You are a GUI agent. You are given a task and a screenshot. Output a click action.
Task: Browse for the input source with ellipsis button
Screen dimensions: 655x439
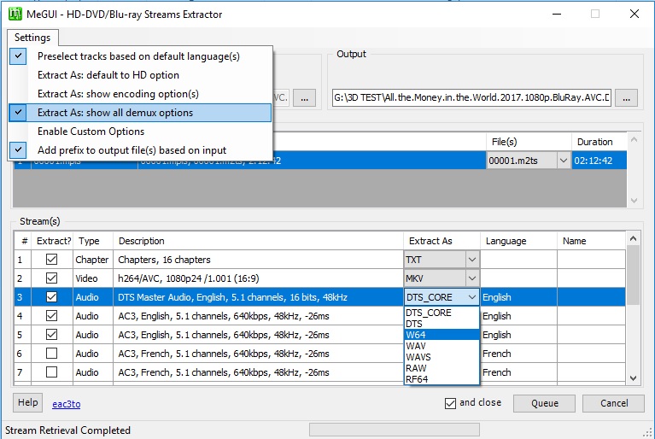pos(304,98)
